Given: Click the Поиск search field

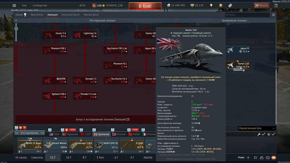Looking at the screenshot, I should [247, 15].
